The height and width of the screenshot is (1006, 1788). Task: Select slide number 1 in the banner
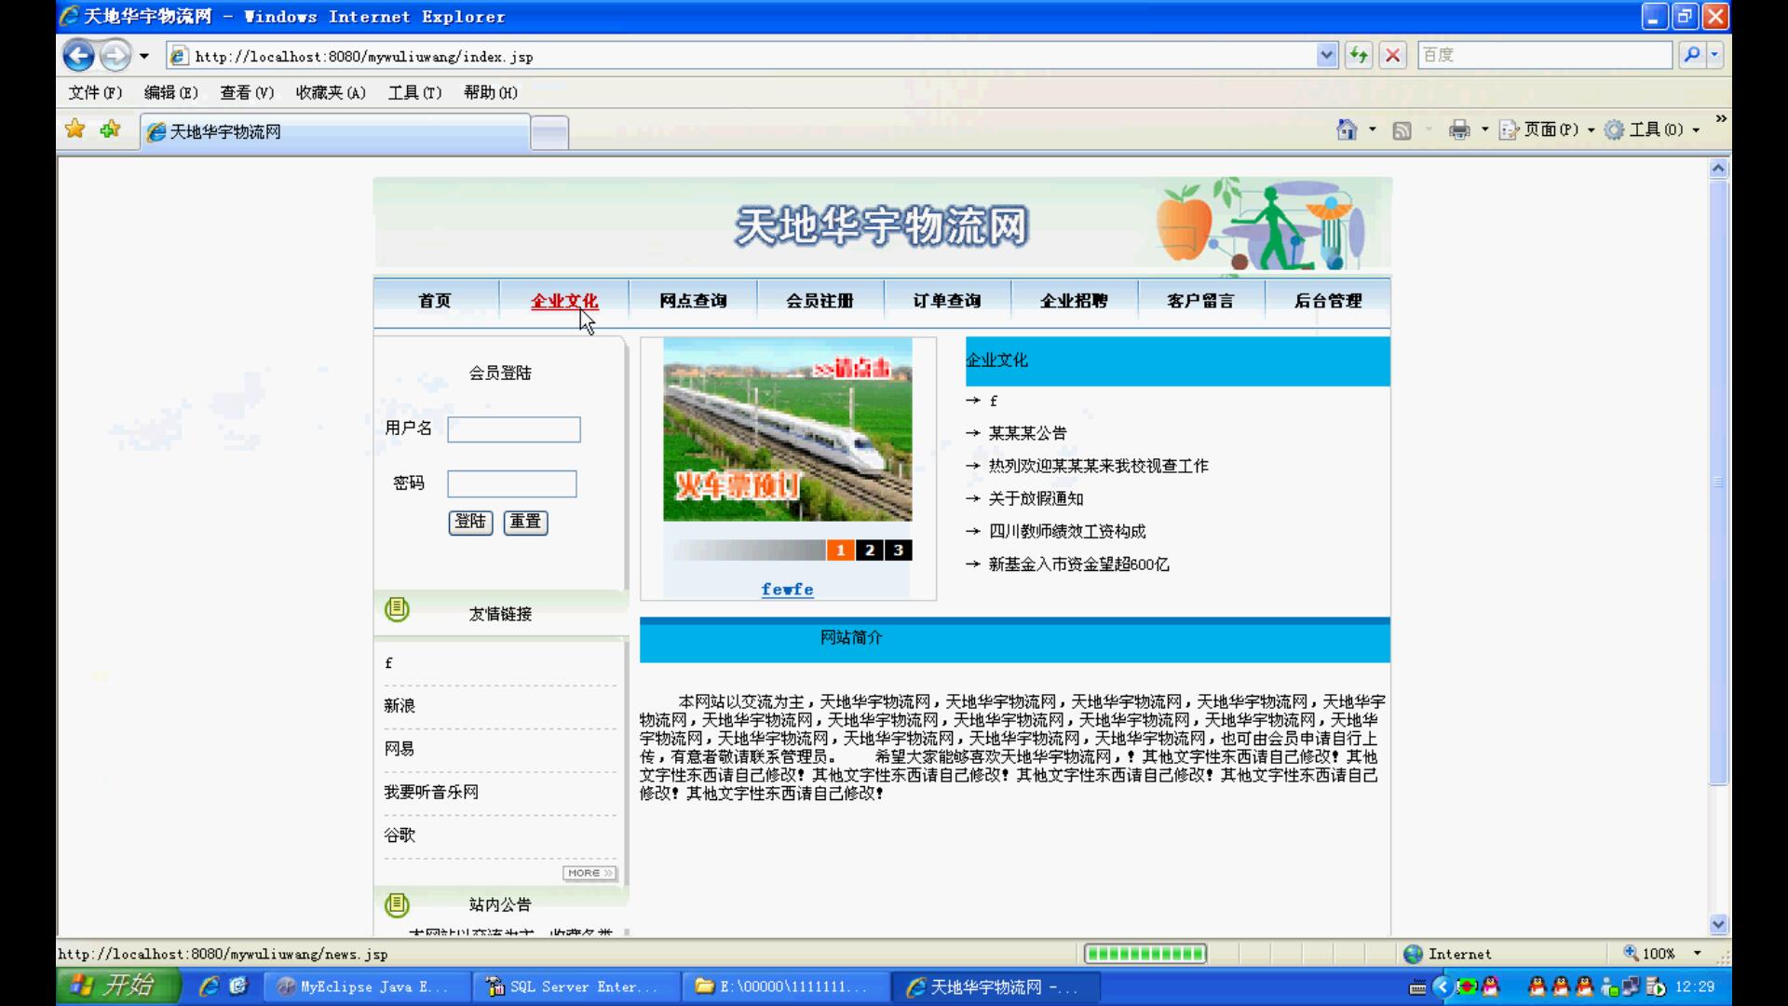click(840, 551)
